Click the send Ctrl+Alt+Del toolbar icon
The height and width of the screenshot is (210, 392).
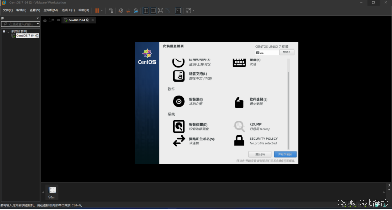[x=111, y=10]
